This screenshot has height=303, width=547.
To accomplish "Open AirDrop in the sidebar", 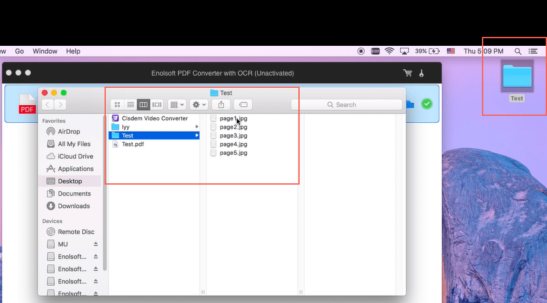I will click(69, 131).
